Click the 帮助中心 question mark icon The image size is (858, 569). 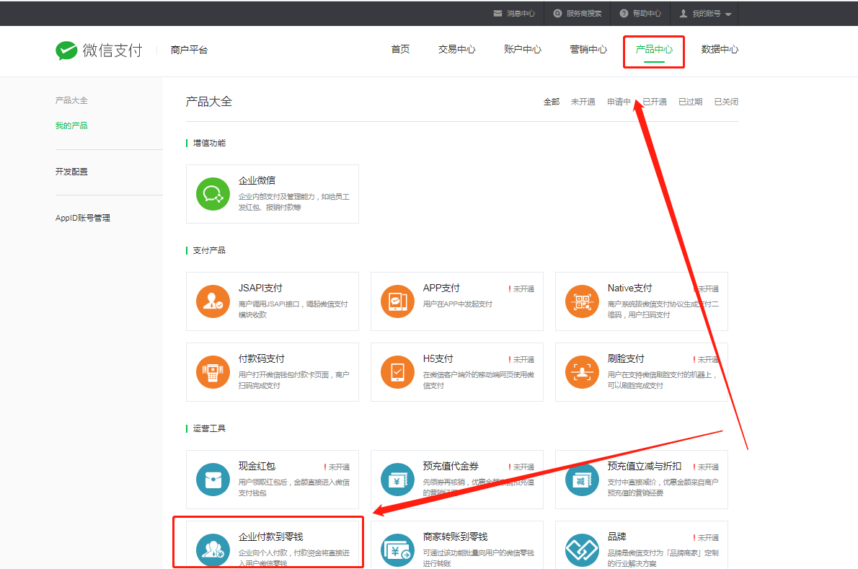(624, 13)
